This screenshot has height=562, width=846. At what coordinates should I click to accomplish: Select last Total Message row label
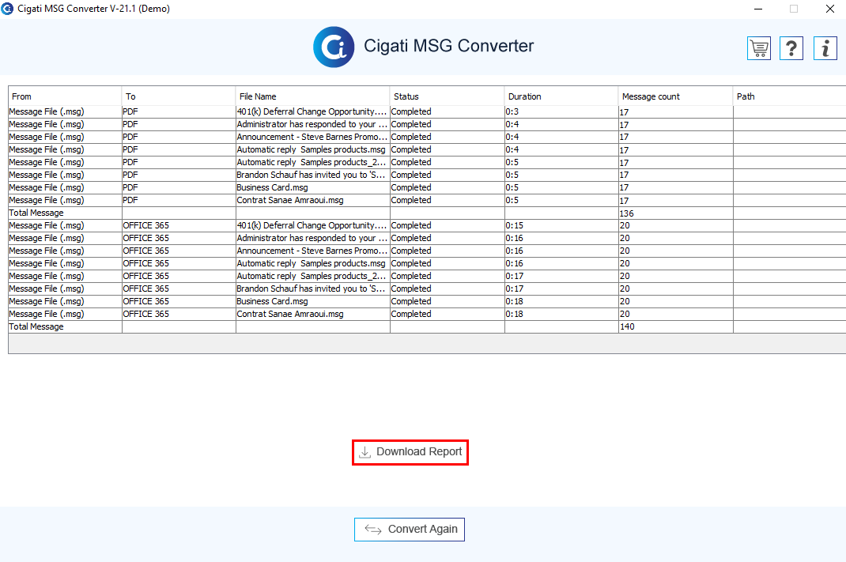point(36,326)
